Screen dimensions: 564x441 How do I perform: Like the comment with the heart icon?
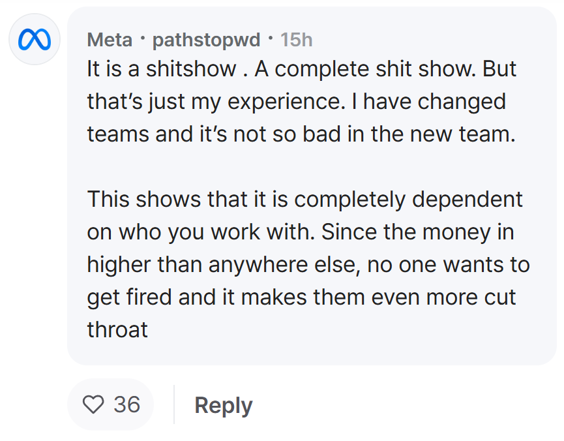coord(93,404)
